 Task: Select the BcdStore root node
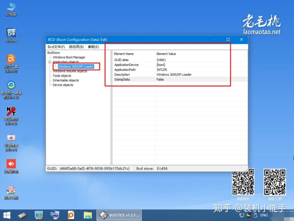click(x=53, y=53)
